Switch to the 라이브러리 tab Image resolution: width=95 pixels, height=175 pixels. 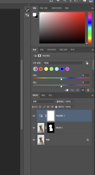(51, 50)
